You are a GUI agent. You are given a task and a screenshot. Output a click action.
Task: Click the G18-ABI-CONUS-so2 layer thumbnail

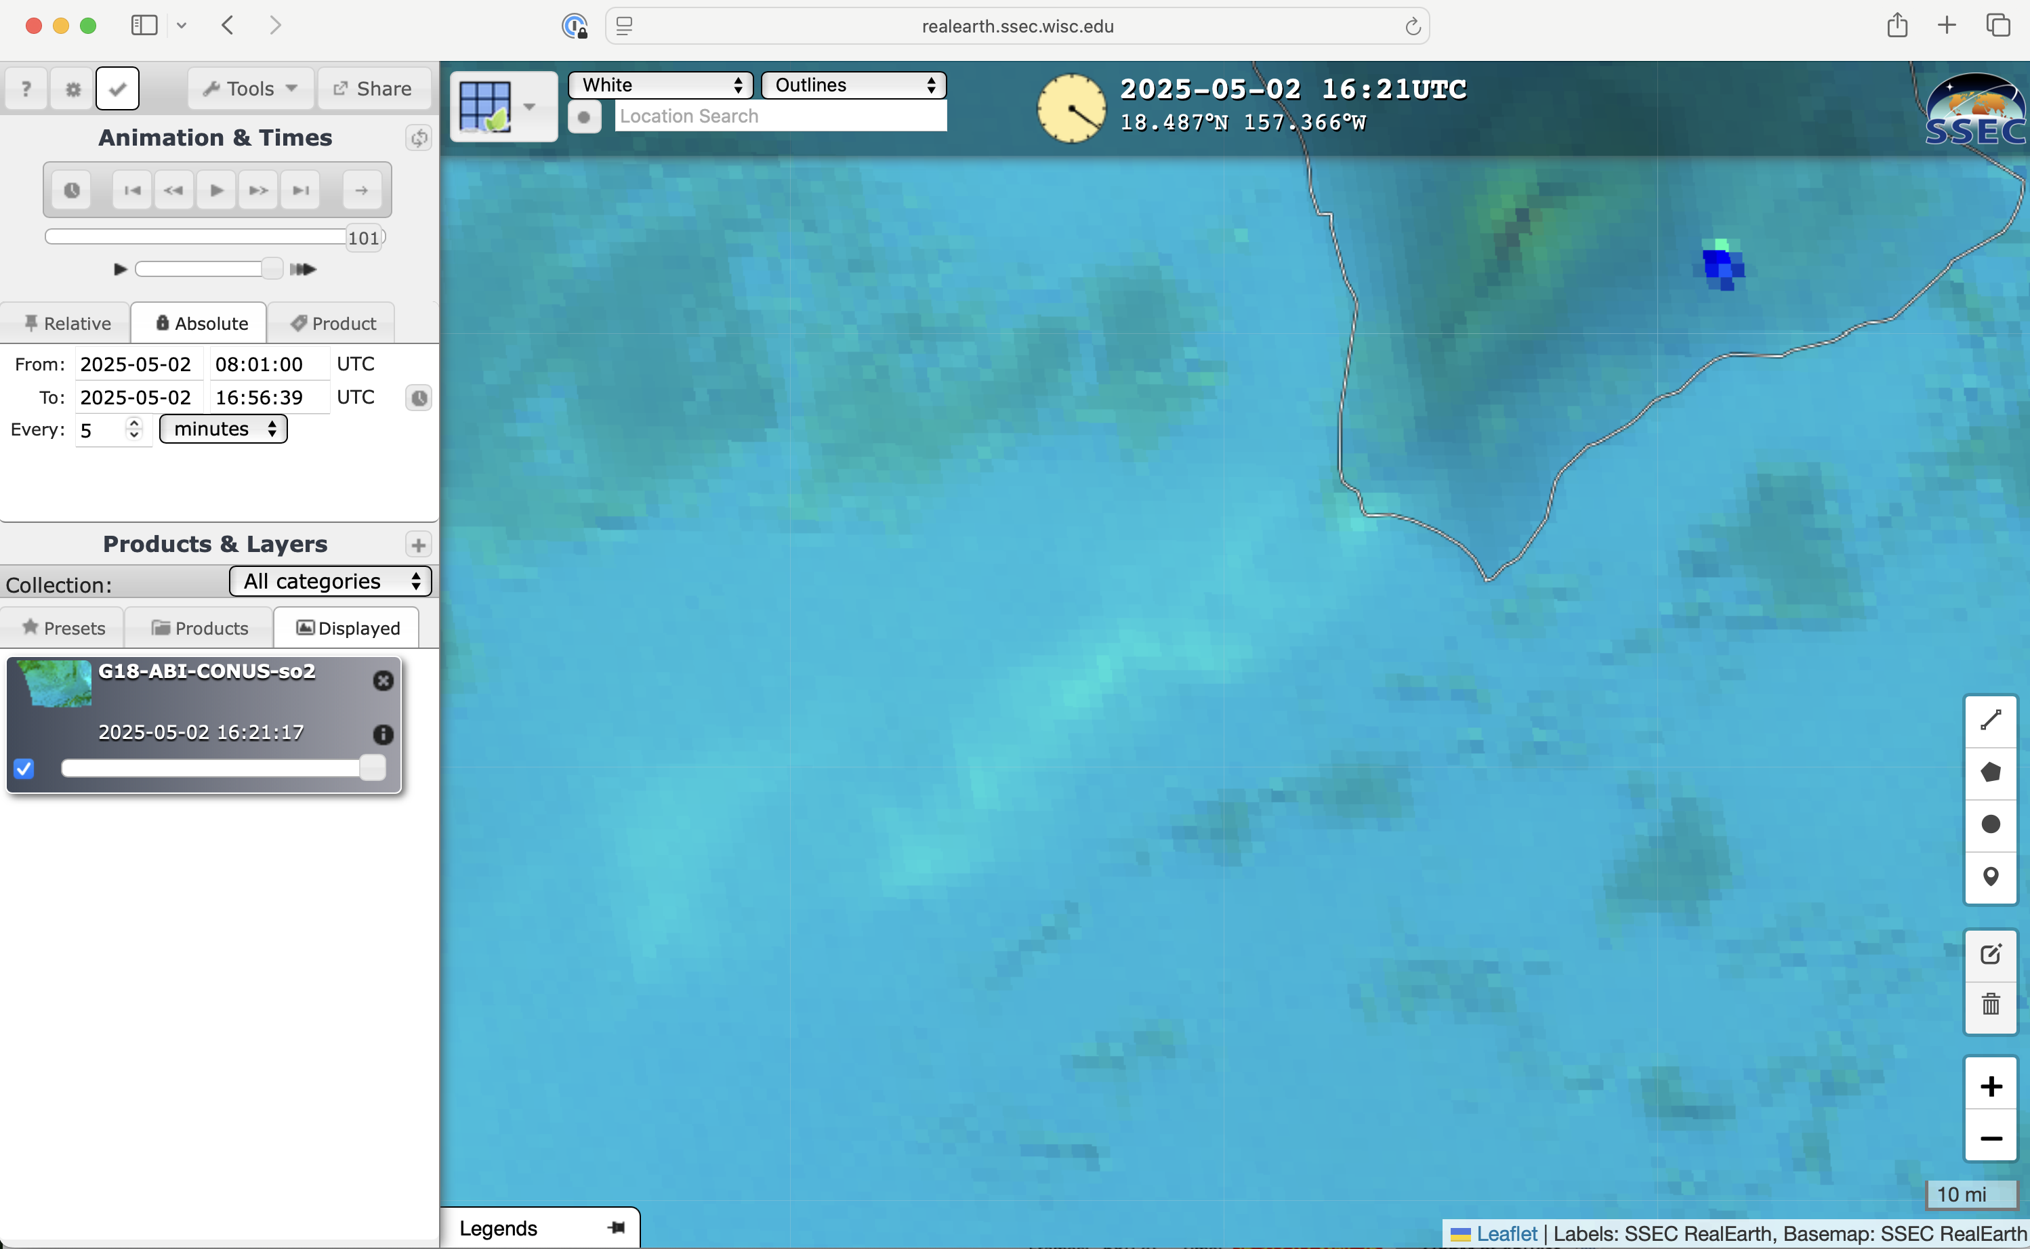pyautogui.click(x=56, y=683)
